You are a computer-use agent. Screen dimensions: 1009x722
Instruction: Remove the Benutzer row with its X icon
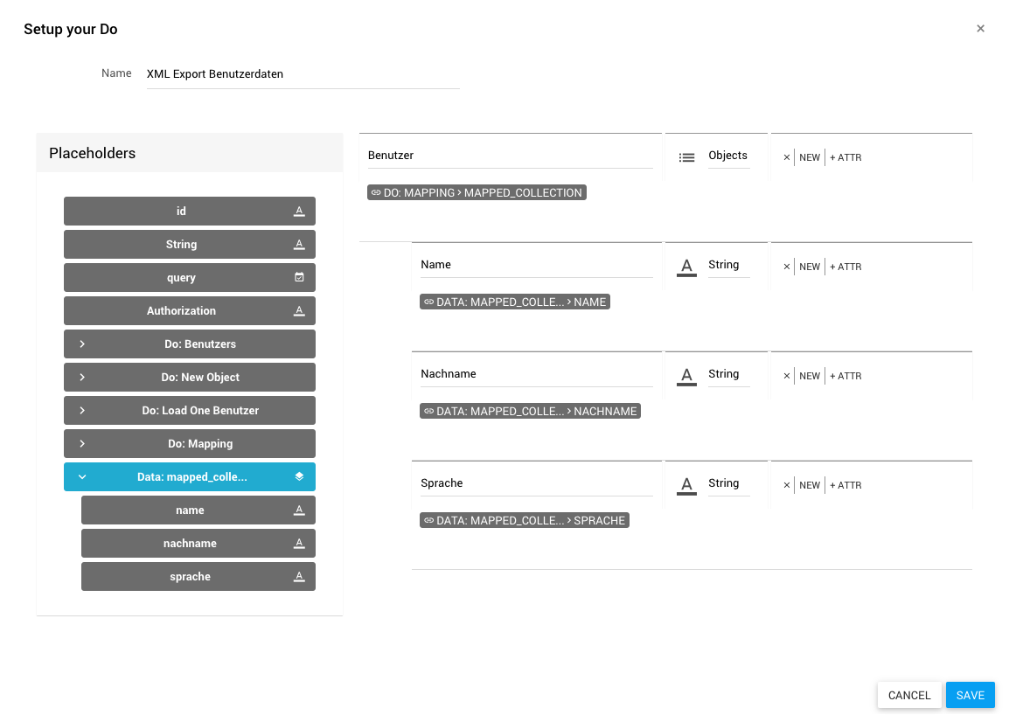click(x=786, y=157)
